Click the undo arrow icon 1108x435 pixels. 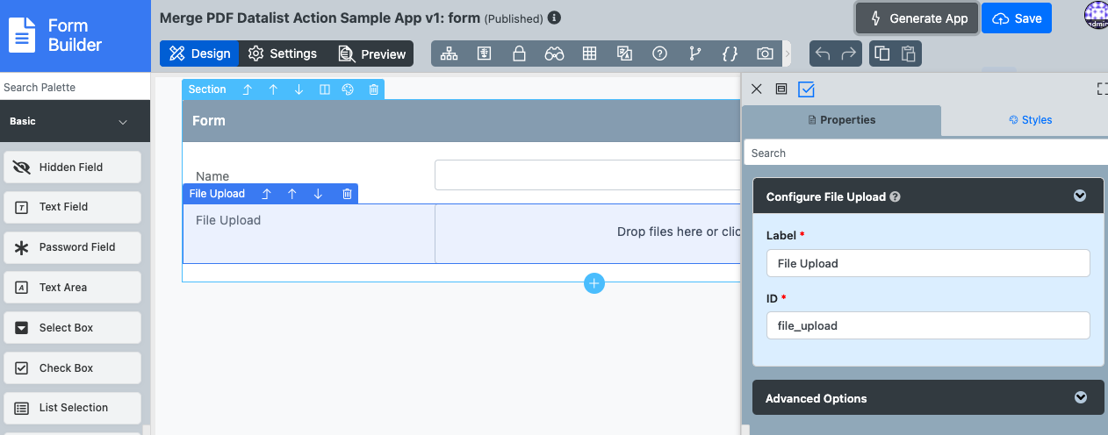pyautogui.click(x=823, y=53)
